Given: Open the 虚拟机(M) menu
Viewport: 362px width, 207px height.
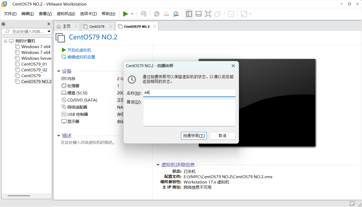Looking at the screenshot, I should coord(66,14).
